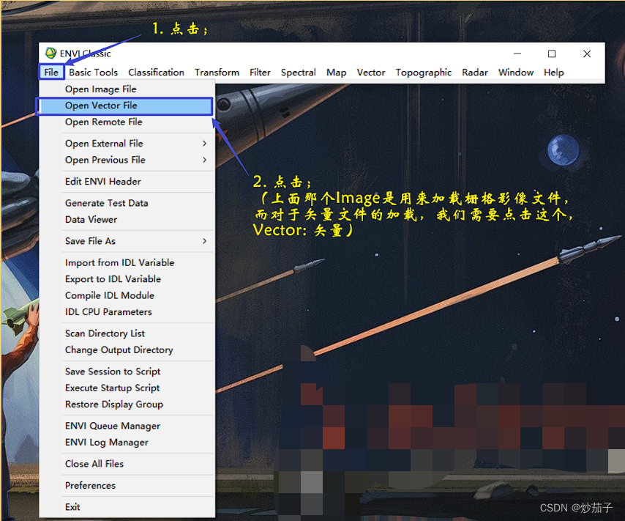Expand Open External File submenu

coord(127,144)
